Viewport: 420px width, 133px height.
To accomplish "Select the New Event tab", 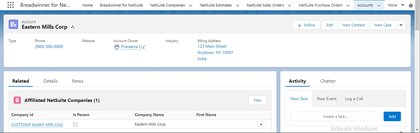I will [x=327, y=99].
